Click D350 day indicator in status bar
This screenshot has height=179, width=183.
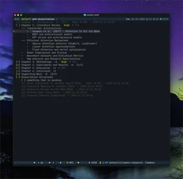pyautogui.click(x=94, y=163)
